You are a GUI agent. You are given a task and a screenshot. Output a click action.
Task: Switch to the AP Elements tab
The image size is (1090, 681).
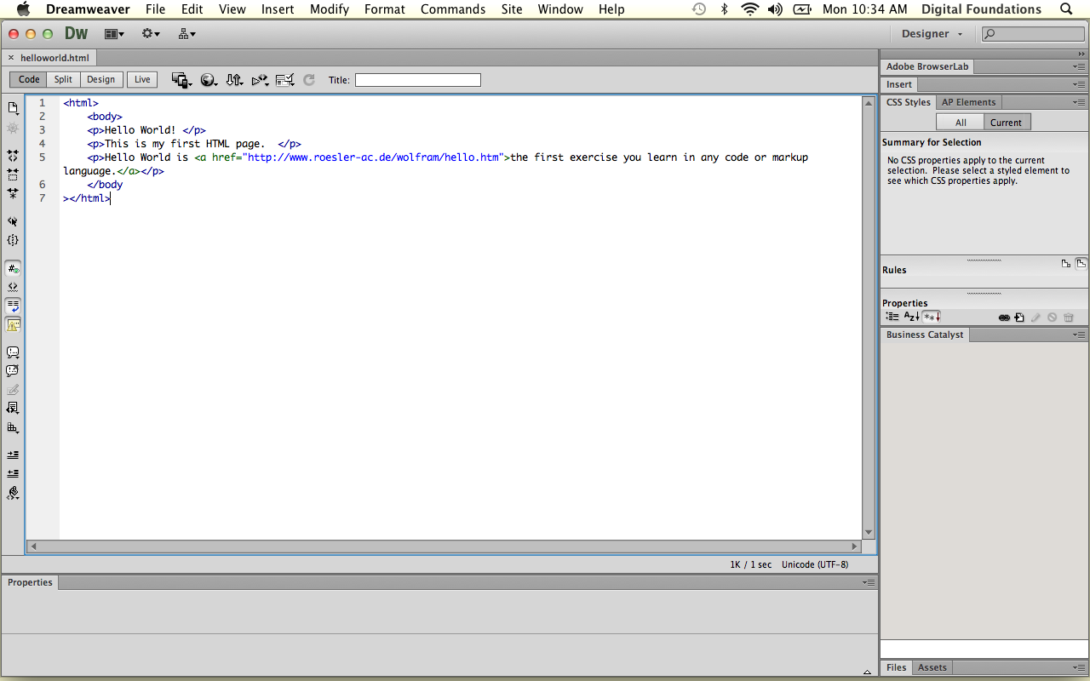[968, 102]
